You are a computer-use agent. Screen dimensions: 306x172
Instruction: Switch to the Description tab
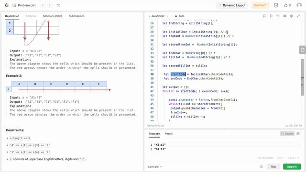point(12,16)
